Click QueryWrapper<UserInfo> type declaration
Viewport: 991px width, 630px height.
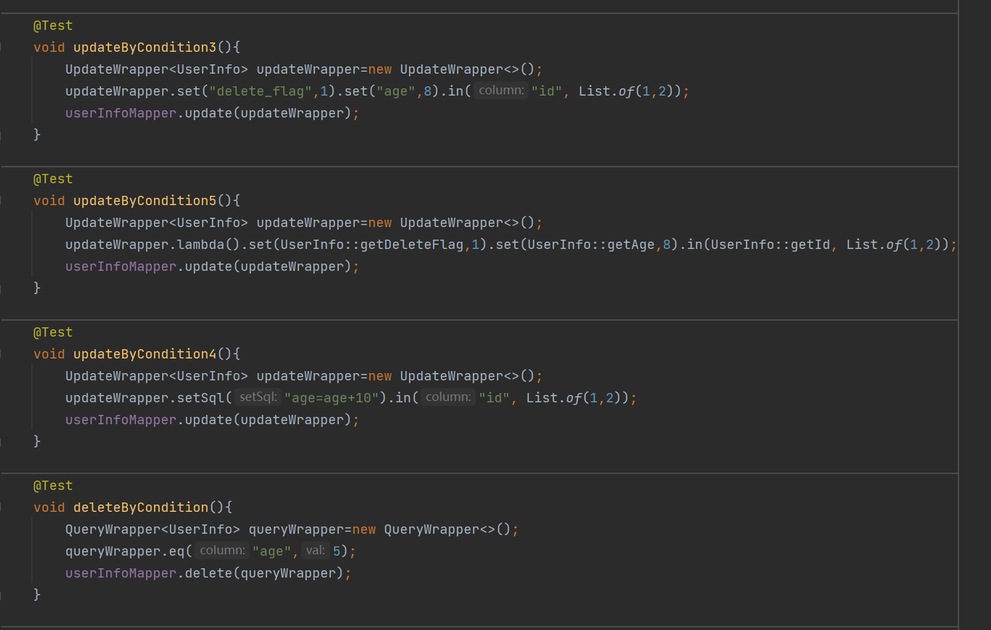tap(153, 530)
